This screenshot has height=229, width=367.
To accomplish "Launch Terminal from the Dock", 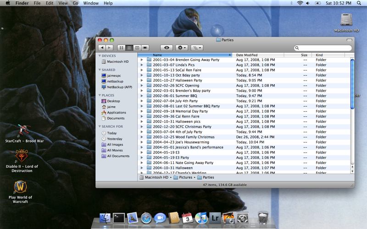I will click(x=119, y=218).
